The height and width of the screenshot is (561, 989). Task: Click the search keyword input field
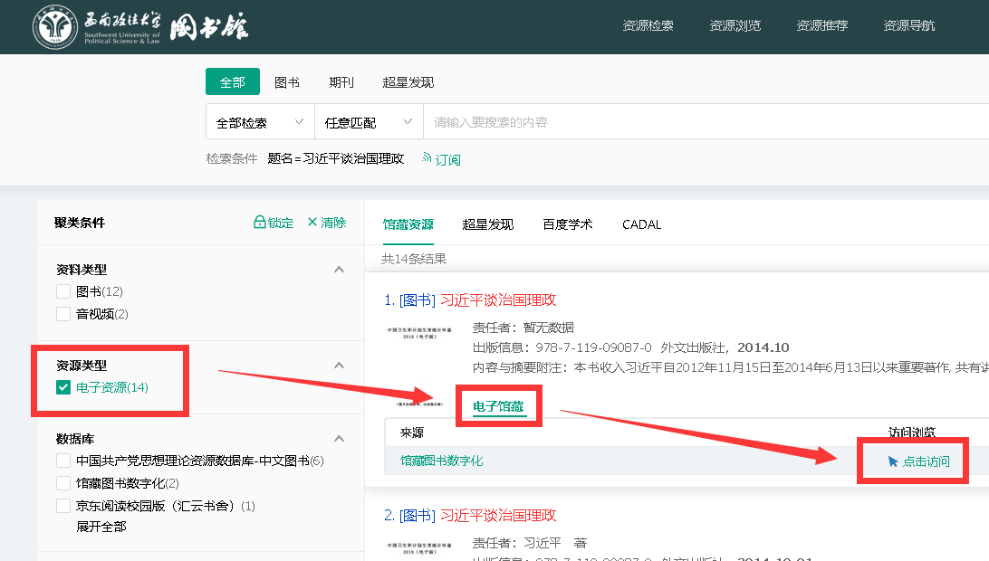[x=706, y=122]
